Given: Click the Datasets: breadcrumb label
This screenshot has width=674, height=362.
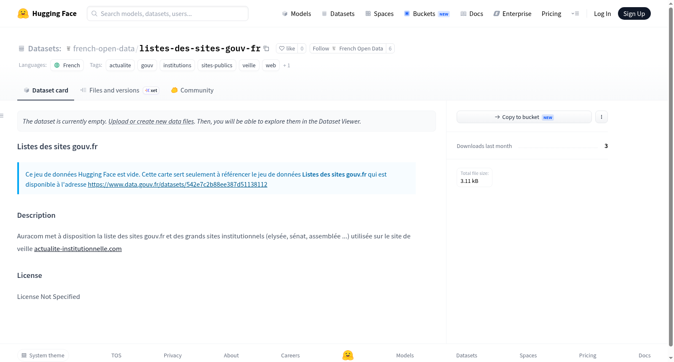Looking at the screenshot, I should click(x=45, y=48).
